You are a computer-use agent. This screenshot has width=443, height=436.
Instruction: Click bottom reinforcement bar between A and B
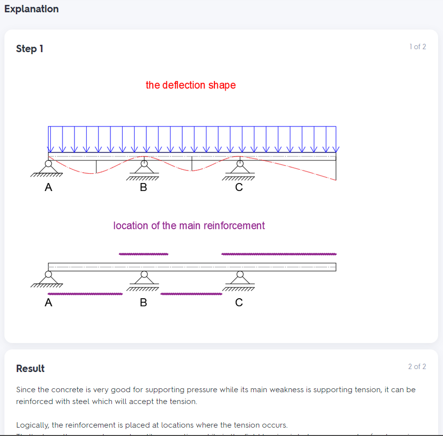tap(85, 294)
